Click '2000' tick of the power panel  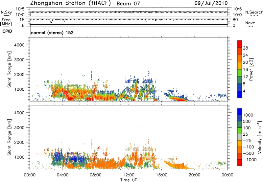click(x=19, y=74)
